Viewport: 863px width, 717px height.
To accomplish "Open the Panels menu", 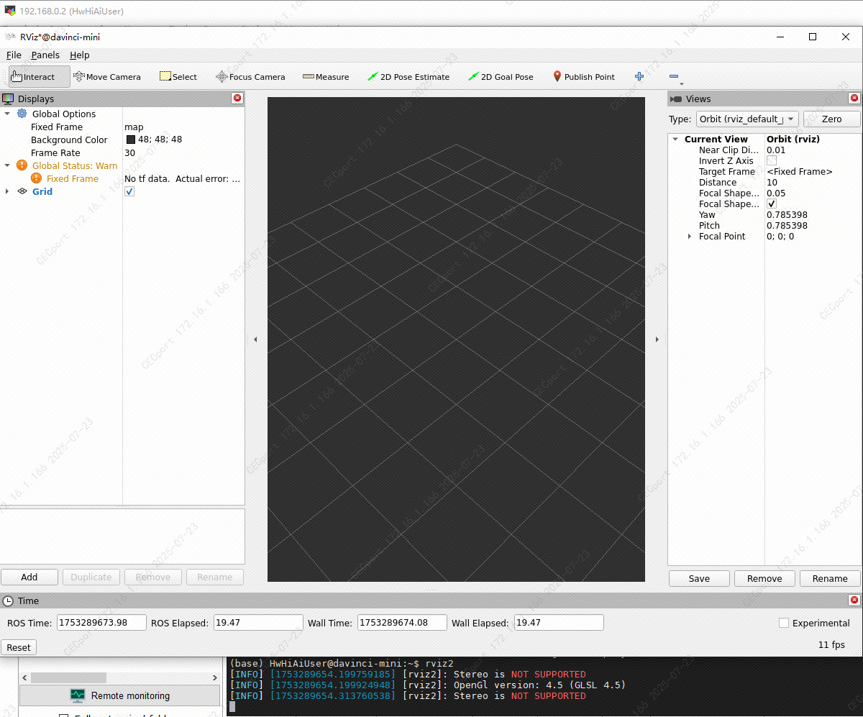I will (x=45, y=55).
